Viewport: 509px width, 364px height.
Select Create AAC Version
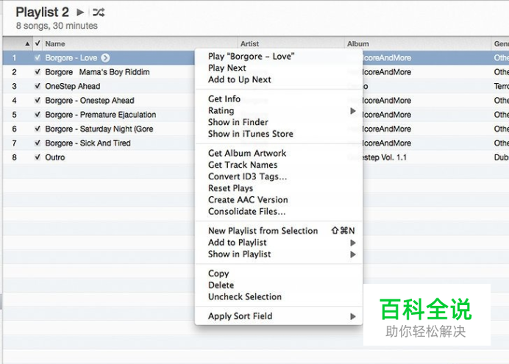pos(279,200)
